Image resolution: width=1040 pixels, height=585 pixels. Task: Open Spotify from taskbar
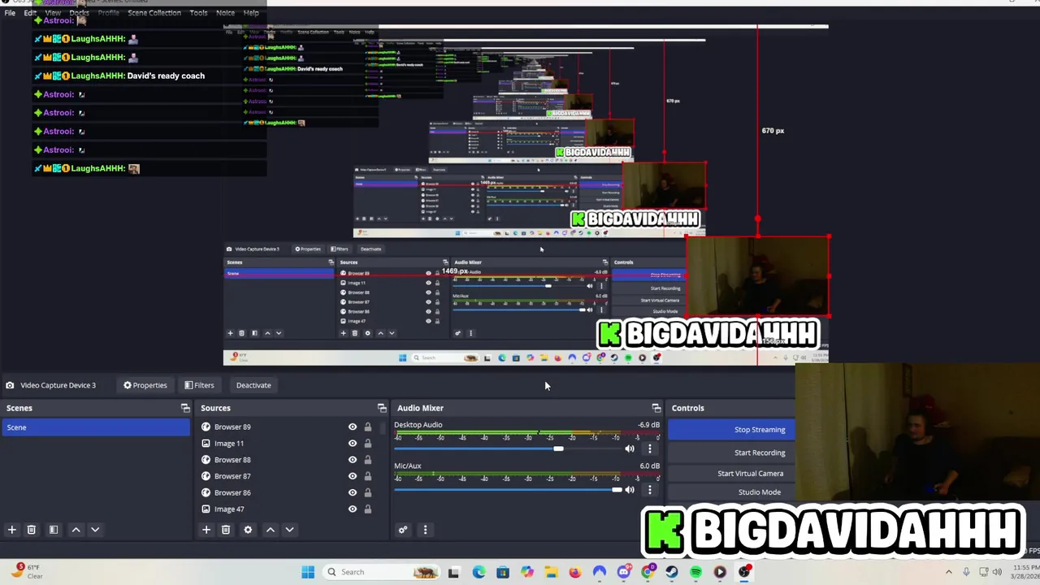pos(696,572)
